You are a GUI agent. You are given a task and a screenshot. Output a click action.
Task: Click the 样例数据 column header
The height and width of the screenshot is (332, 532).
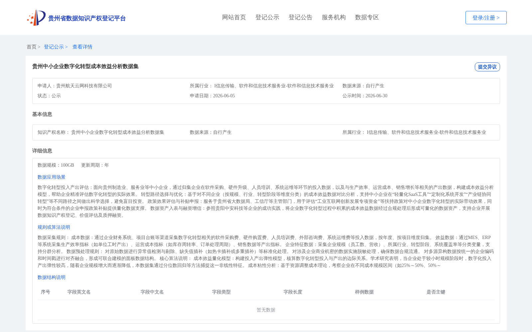pyautogui.click(x=364, y=292)
